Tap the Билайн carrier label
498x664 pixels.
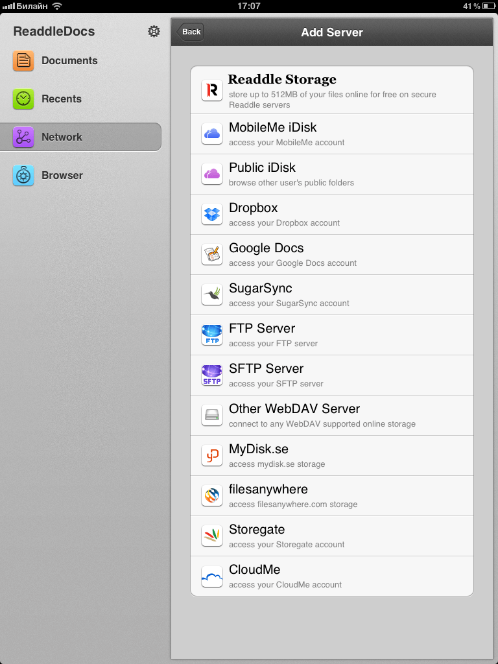coord(32,6)
